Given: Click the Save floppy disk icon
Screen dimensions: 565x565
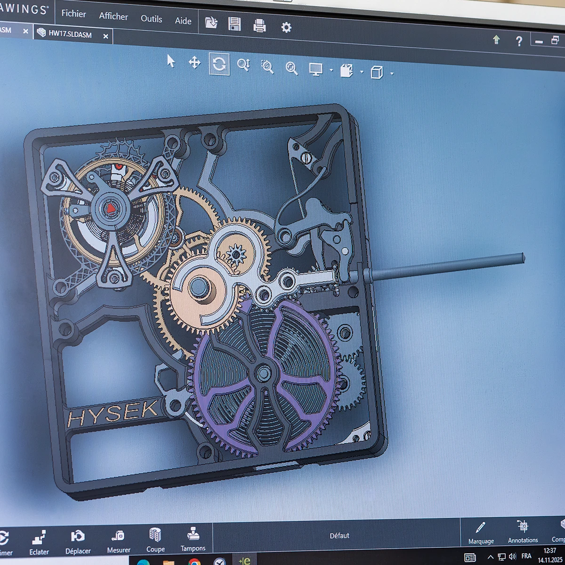Looking at the screenshot, I should click(234, 24).
